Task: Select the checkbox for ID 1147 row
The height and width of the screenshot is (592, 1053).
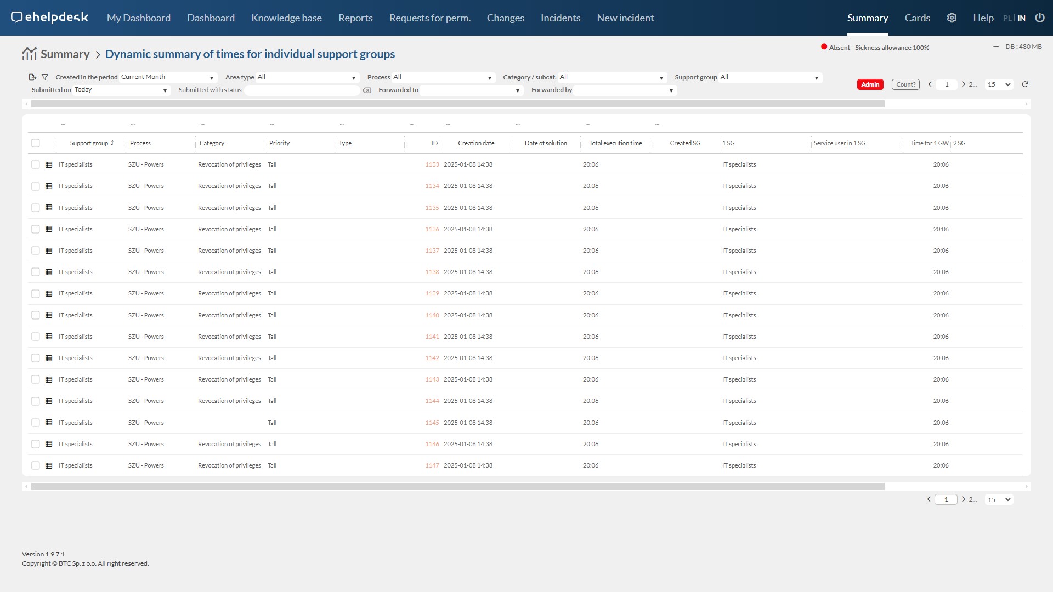Action: coord(36,465)
